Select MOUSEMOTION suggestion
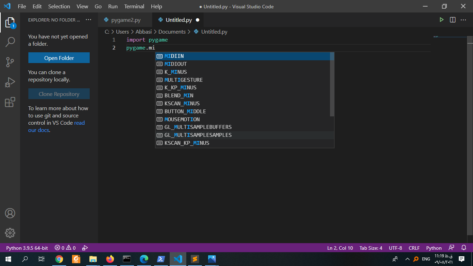Screen dimensions: 473x266 [x=243, y=119]
